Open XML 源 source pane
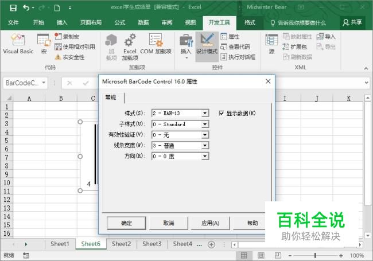373x261 pixels. 271,44
